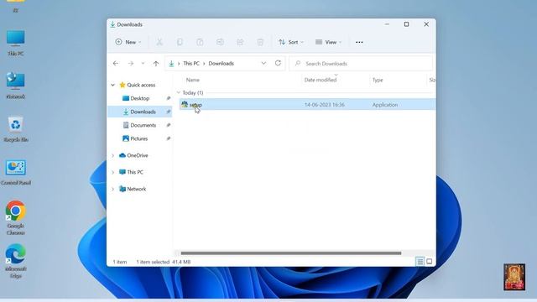The height and width of the screenshot is (302, 537).
Task: Click the Copy toolbar icon
Action: click(180, 42)
